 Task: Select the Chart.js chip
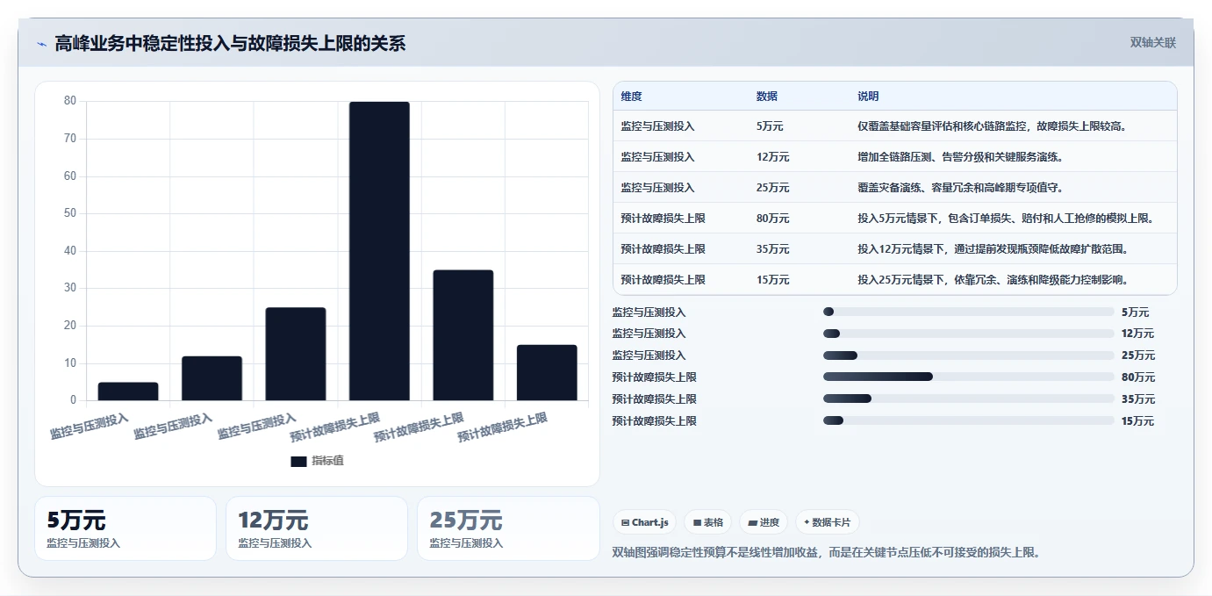[x=645, y=522]
